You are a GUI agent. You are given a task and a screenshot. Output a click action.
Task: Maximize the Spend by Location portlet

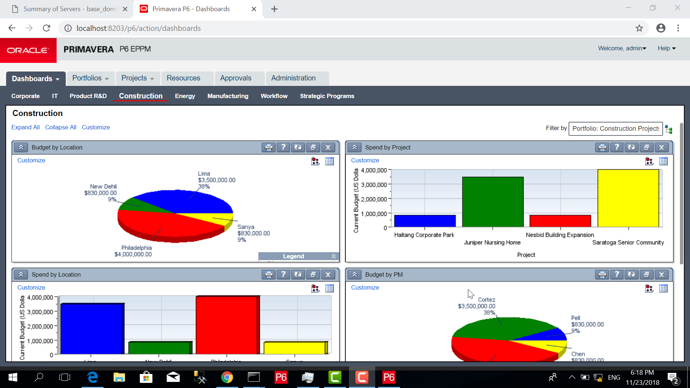click(x=313, y=274)
